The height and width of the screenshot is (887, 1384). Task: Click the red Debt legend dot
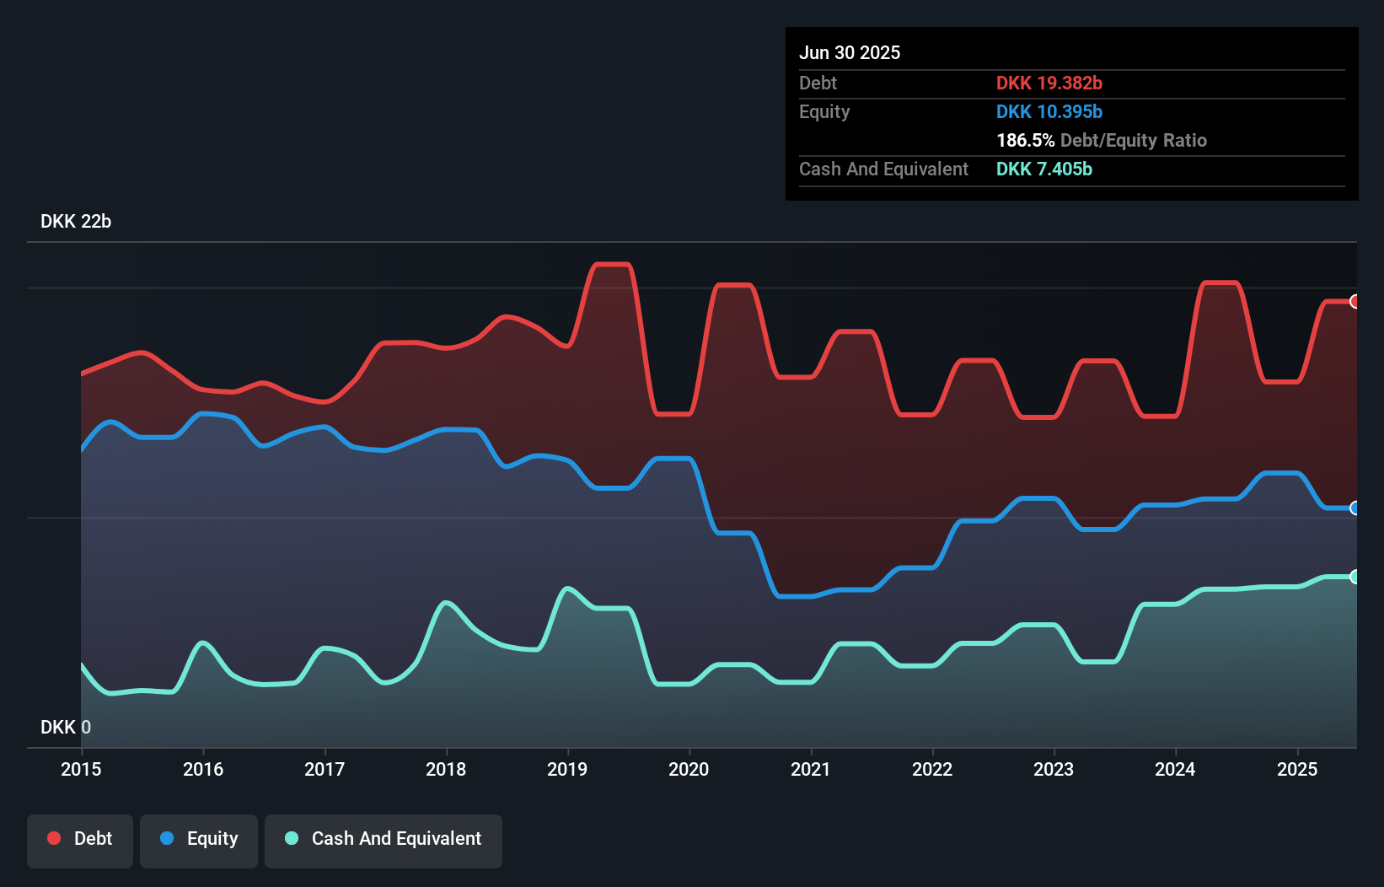coord(53,838)
